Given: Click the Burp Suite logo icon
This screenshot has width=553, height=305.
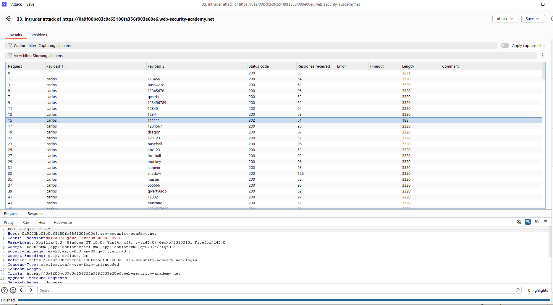Looking at the screenshot, I should click(4, 4).
